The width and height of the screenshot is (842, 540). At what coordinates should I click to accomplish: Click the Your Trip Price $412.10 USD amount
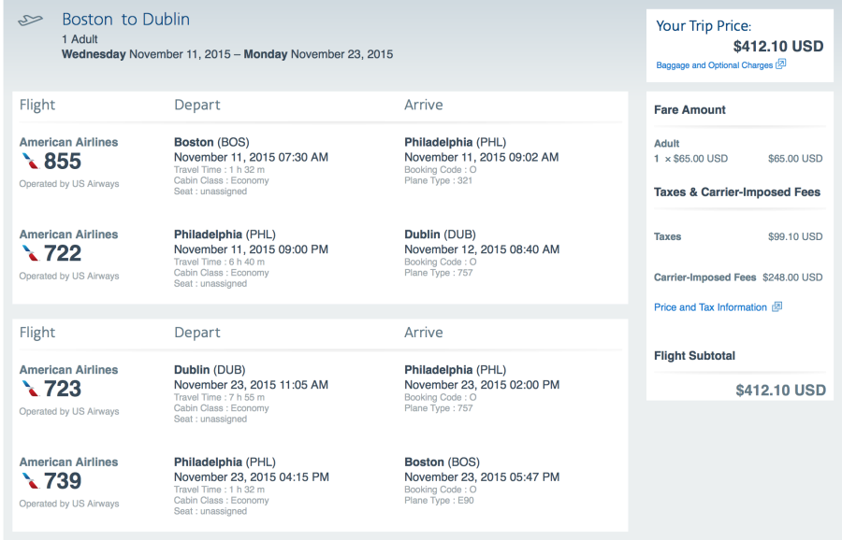(x=778, y=46)
